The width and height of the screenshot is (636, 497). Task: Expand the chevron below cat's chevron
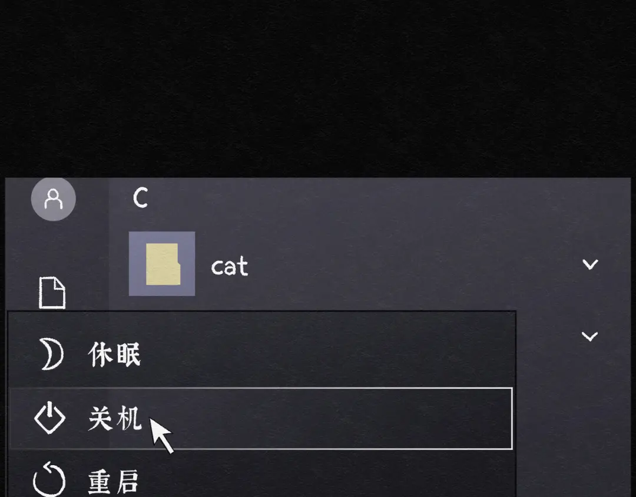pyautogui.click(x=589, y=336)
